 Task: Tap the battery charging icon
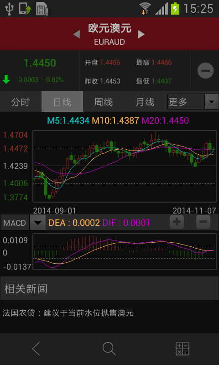[x=175, y=9]
